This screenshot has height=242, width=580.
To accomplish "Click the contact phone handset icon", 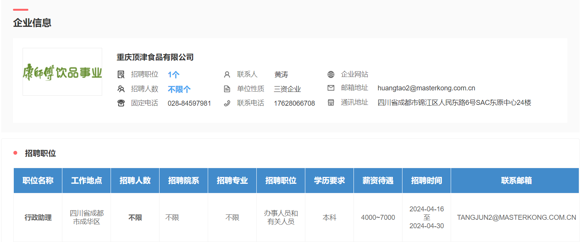I will (227, 103).
